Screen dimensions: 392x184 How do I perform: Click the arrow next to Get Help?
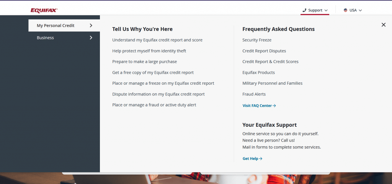pos(260,158)
